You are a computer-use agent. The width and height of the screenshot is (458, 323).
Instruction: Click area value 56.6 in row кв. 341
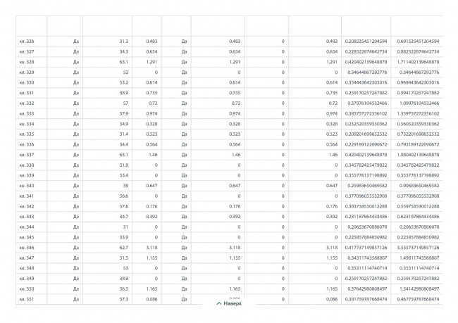(124, 196)
